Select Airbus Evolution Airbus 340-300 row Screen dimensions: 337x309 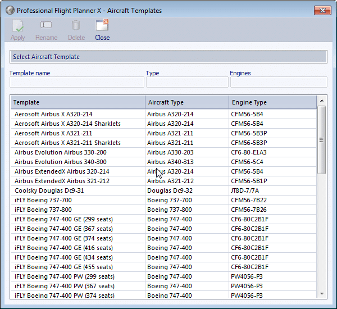pos(61,162)
